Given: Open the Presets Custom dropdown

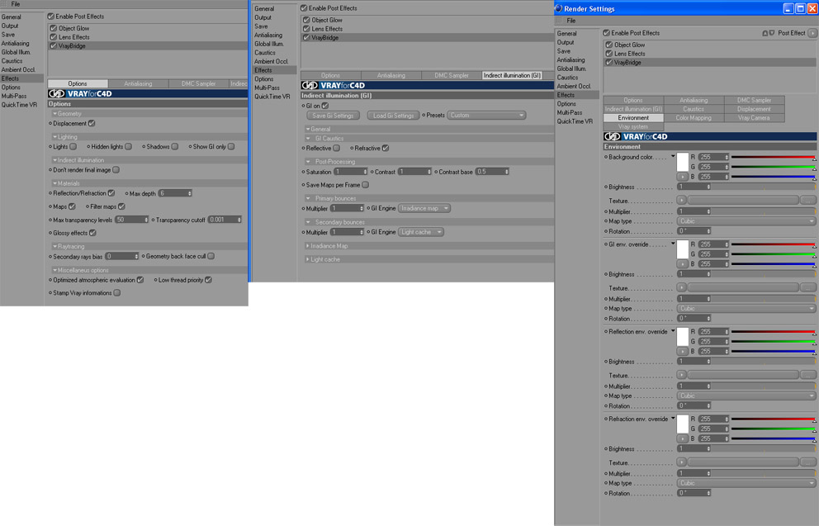Looking at the screenshot, I should point(486,116).
